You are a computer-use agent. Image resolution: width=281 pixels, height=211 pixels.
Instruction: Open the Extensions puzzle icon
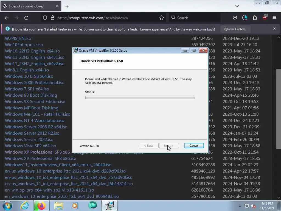[x=255, y=18]
